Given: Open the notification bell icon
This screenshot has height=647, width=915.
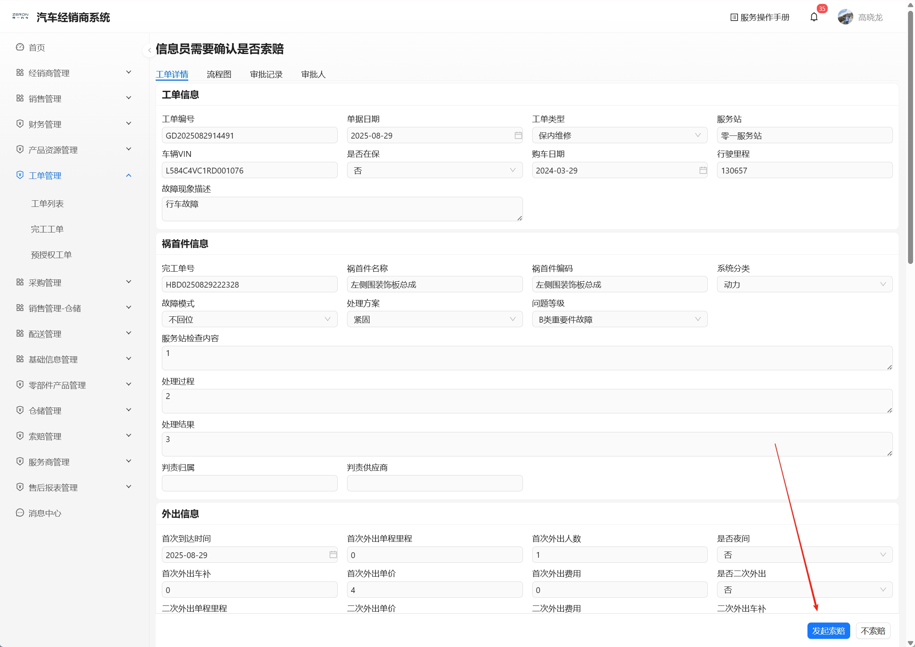Looking at the screenshot, I should click(814, 17).
